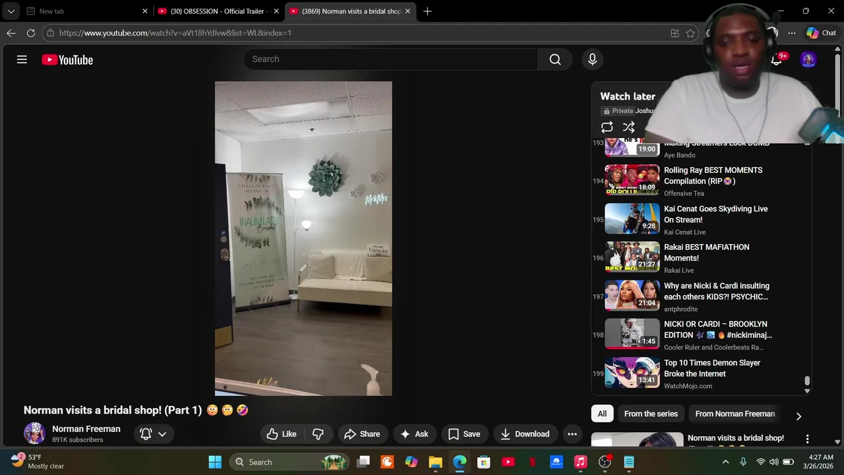
Task: Save the video to a playlist
Action: point(464,434)
